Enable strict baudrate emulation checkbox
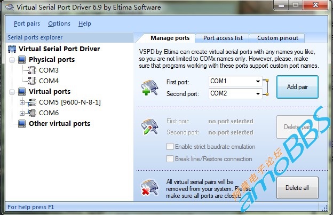The image size is (333, 215). (x=170, y=147)
